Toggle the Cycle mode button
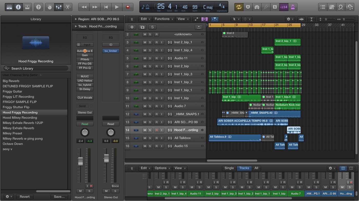 point(239,7)
